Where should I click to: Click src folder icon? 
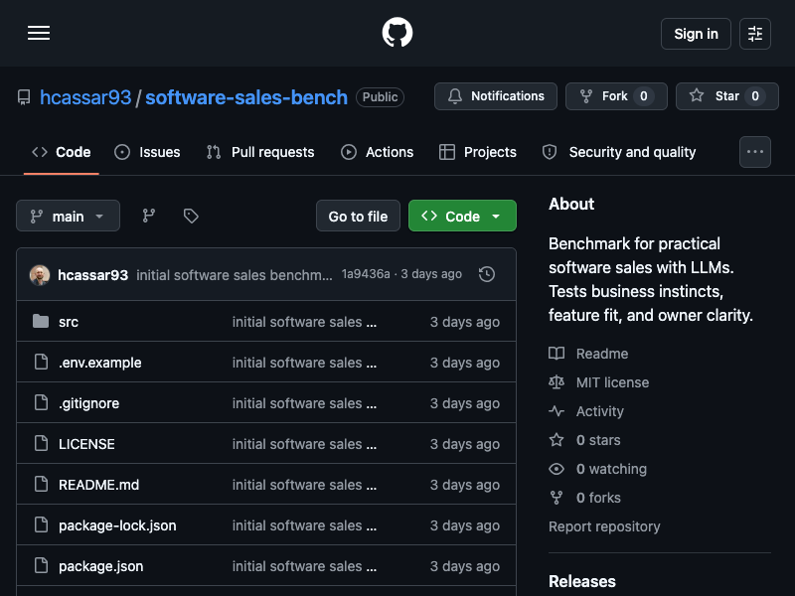pos(41,321)
